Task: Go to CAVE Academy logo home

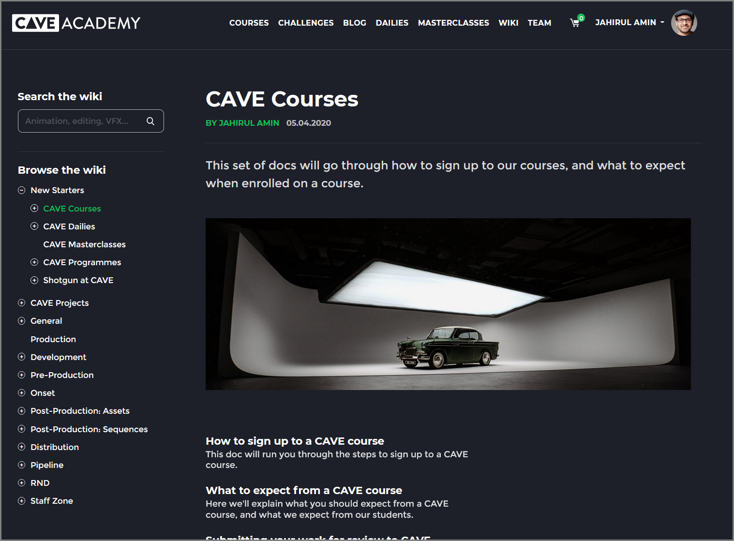Action: coord(76,23)
